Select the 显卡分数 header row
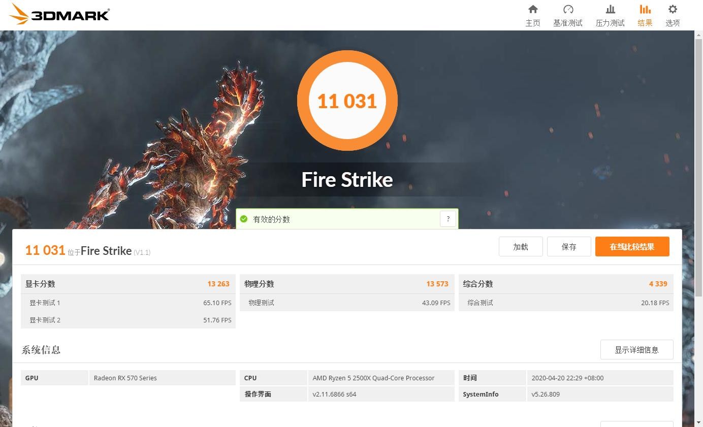 click(x=128, y=284)
